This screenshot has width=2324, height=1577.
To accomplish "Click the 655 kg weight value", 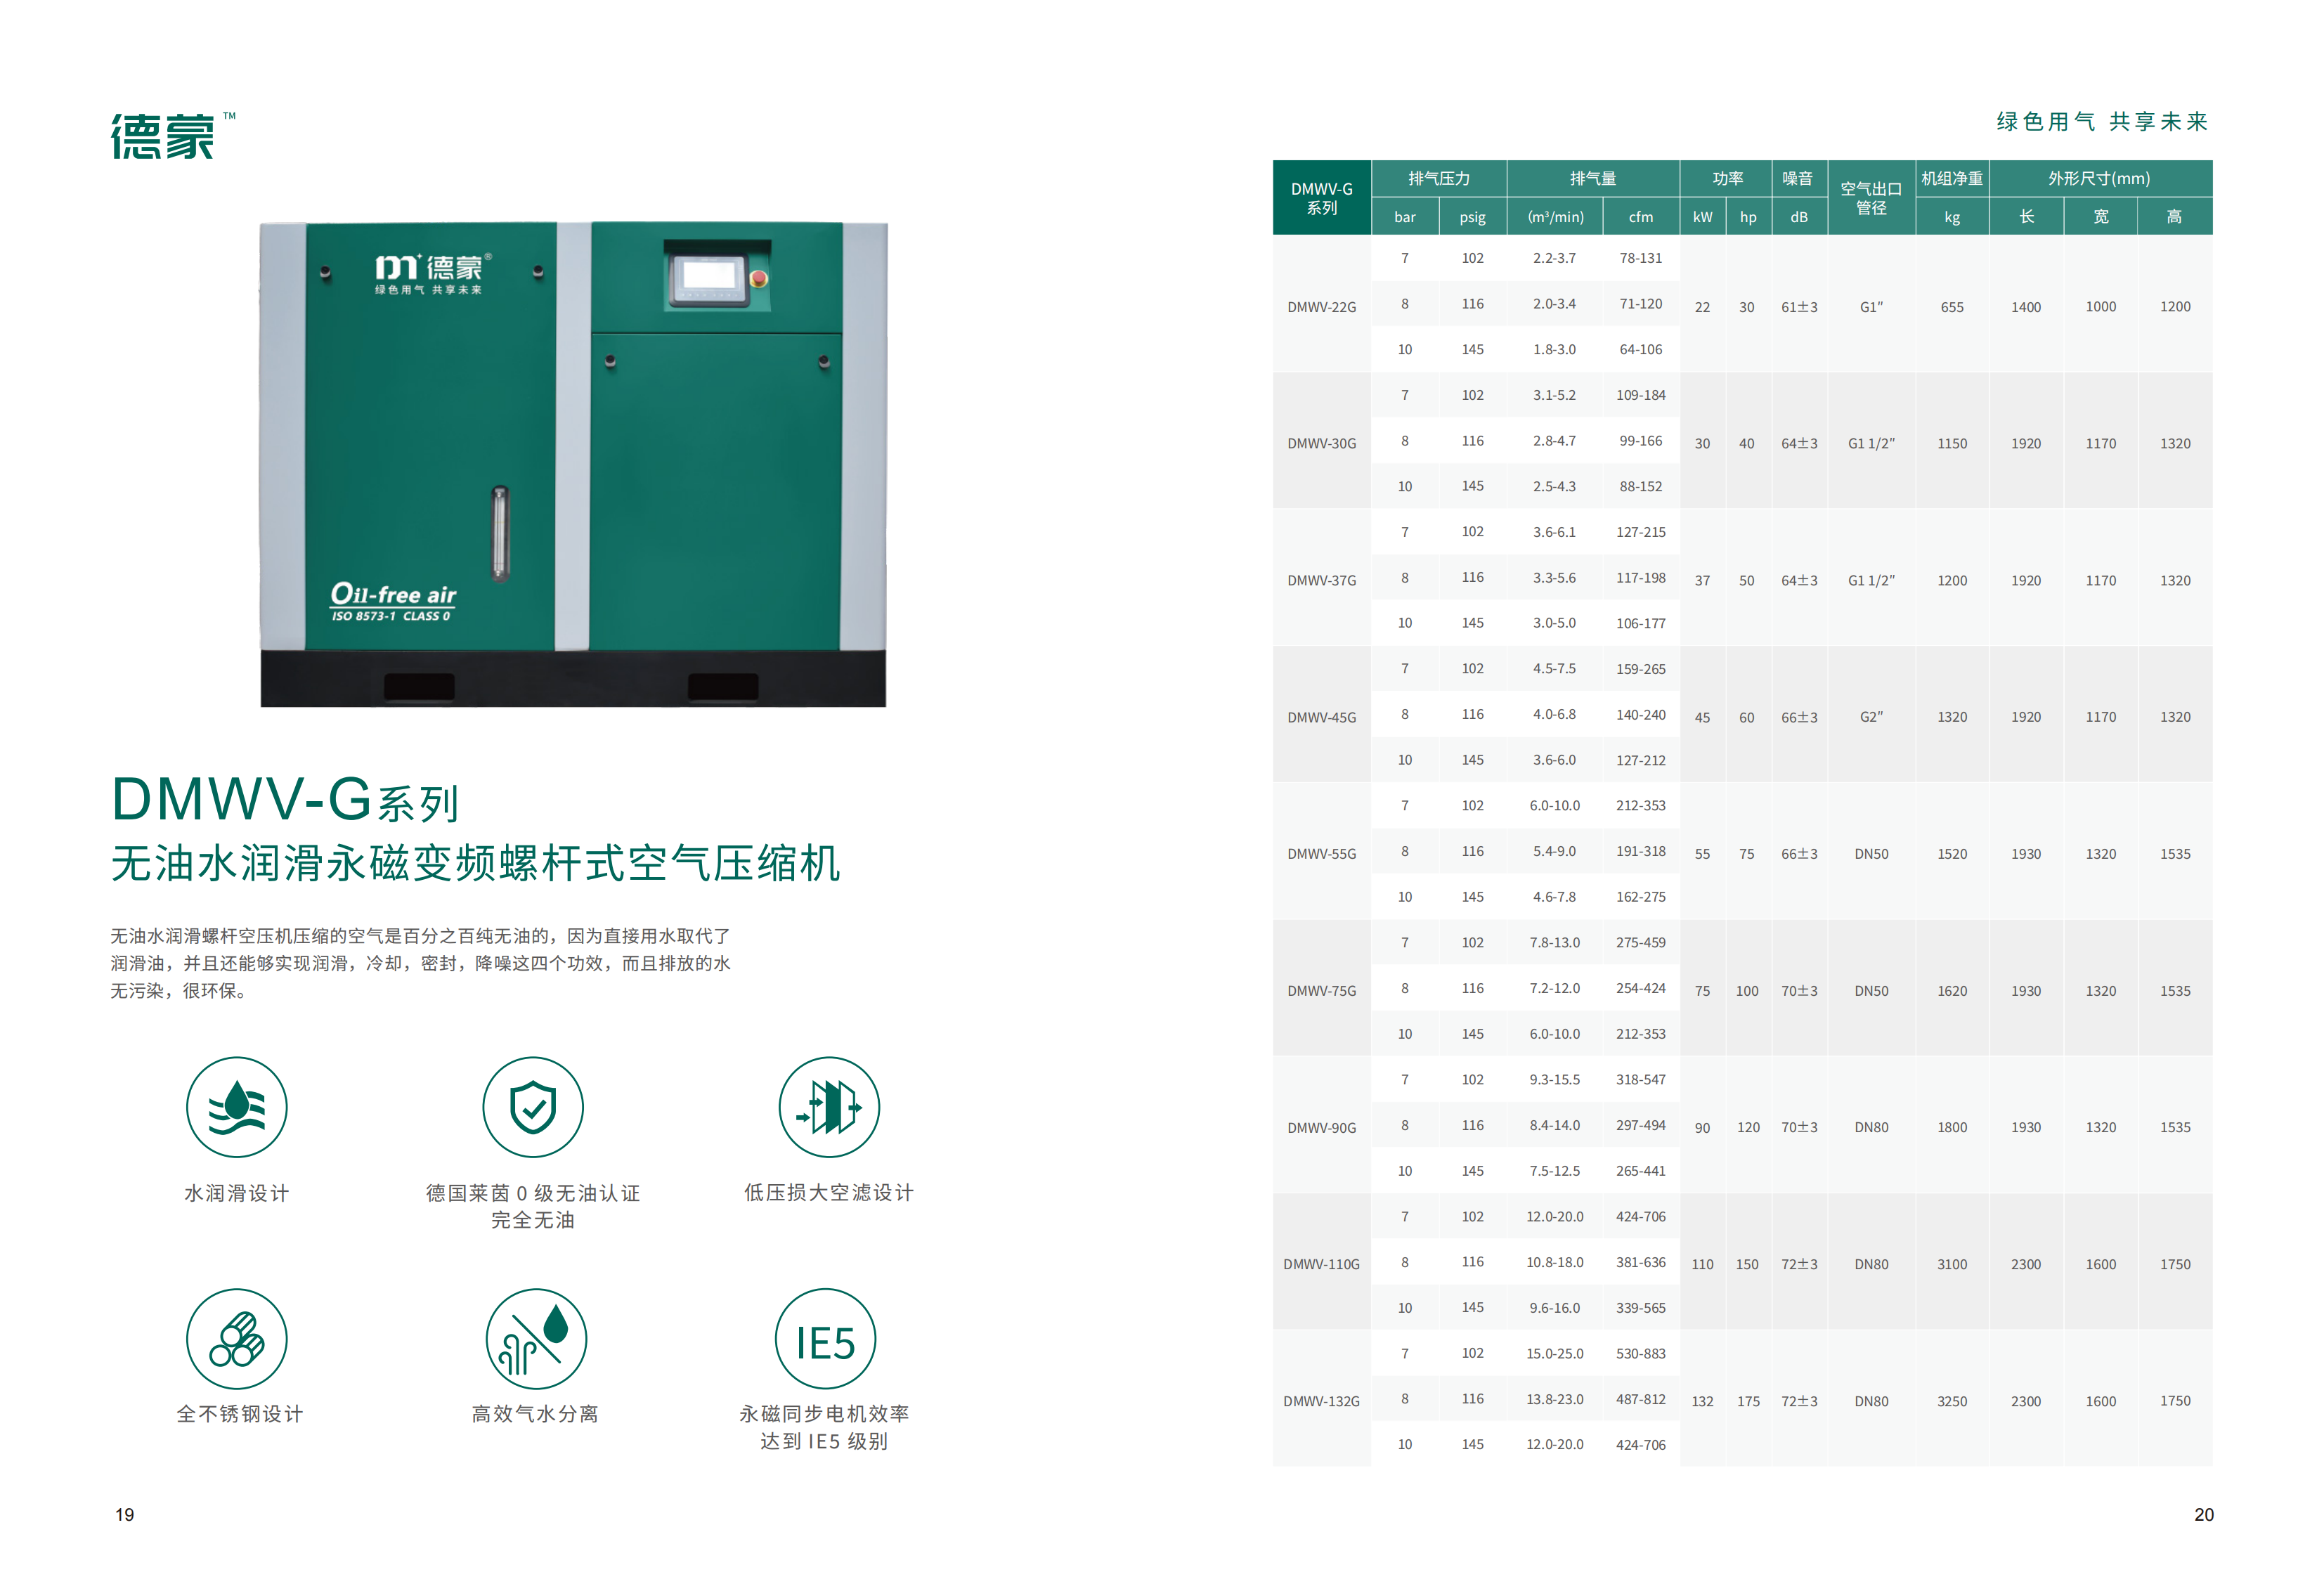I will click(1952, 307).
